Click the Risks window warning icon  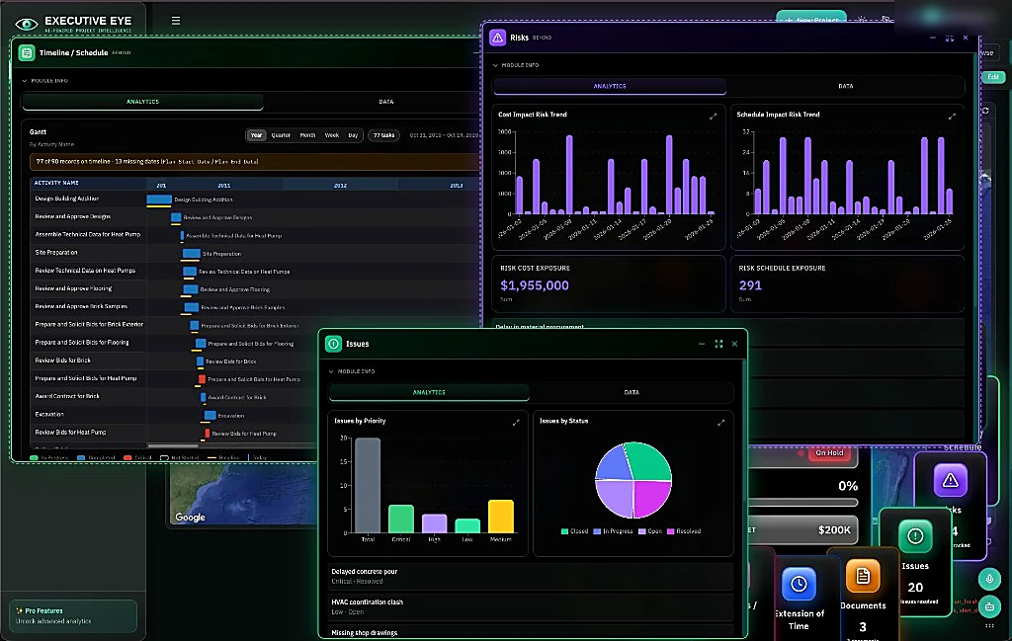point(498,38)
